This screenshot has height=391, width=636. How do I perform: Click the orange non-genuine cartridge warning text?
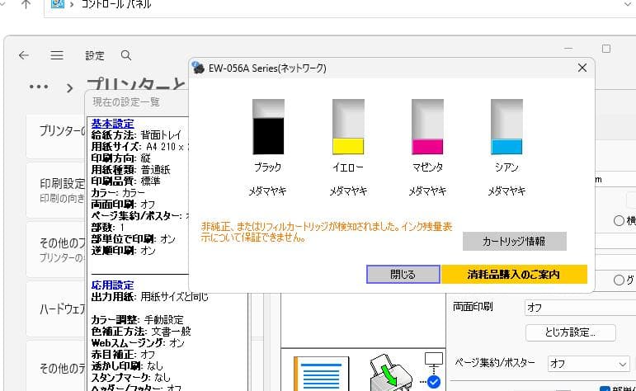[327, 232]
